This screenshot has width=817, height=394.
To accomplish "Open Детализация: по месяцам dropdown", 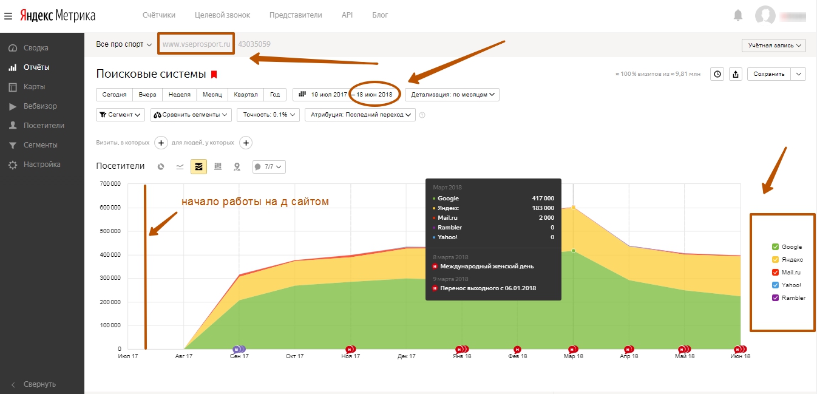I will pos(452,95).
